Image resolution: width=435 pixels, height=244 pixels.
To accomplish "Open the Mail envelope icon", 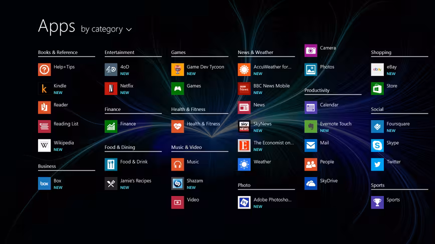I will pyautogui.click(x=311, y=145).
